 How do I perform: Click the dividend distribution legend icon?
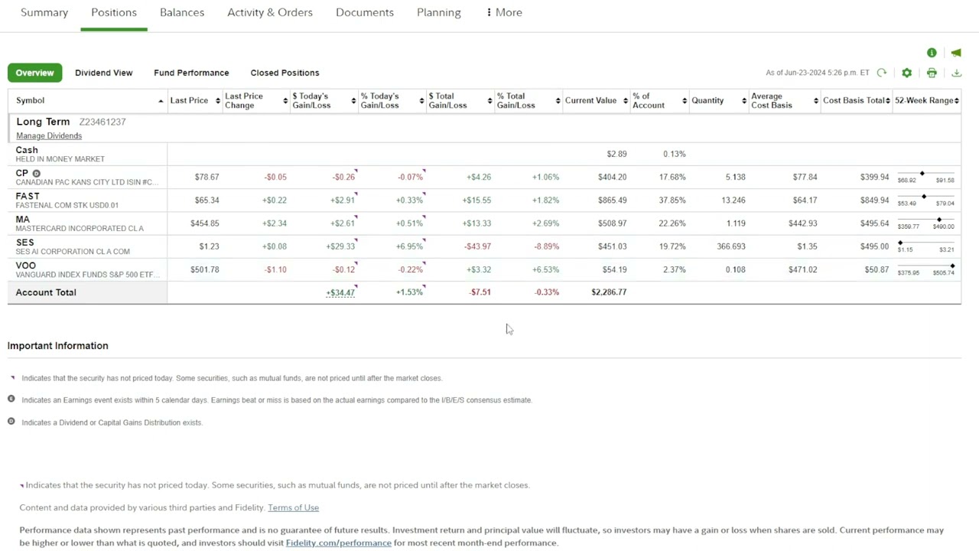click(x=11, y=421)
